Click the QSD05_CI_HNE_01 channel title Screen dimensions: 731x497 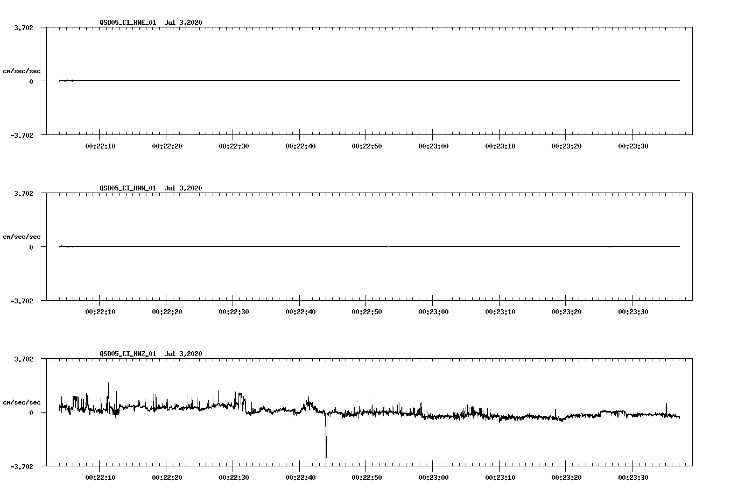coord(128,23)
